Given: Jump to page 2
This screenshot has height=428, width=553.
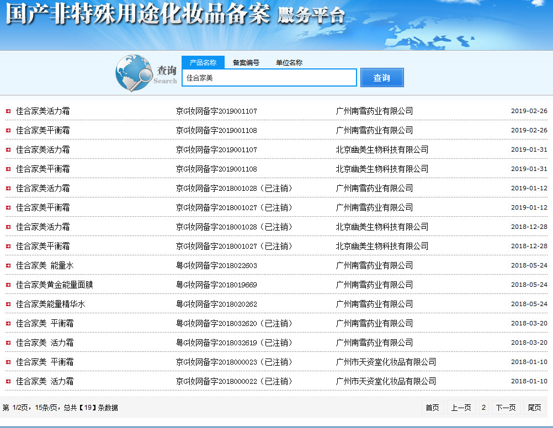Looking at the screenshot, I should click(x=483, y=408).
